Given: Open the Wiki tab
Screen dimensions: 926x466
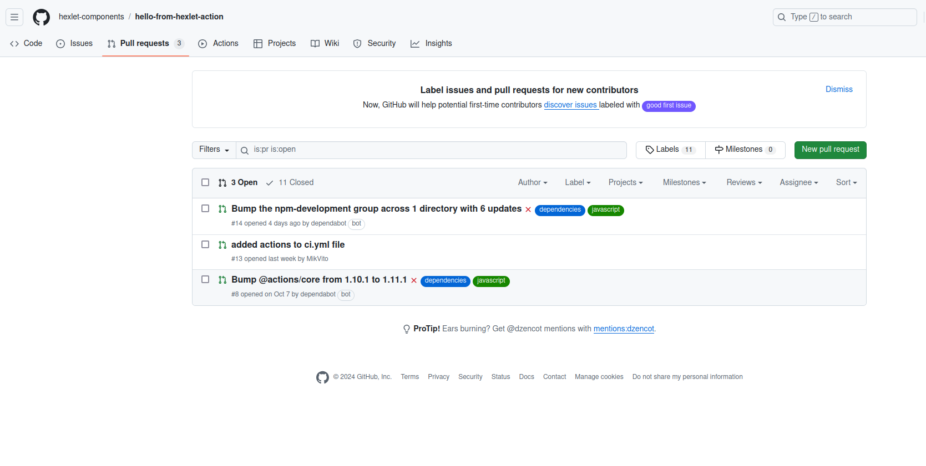Looking at the screenshot, I should 325,43.
